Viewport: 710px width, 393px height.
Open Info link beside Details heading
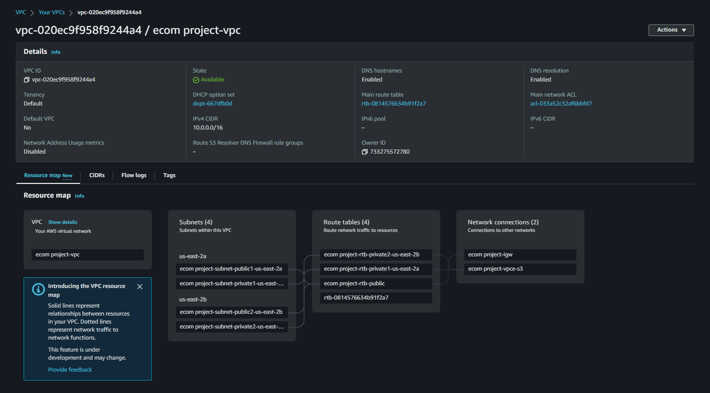pos(56,53)
